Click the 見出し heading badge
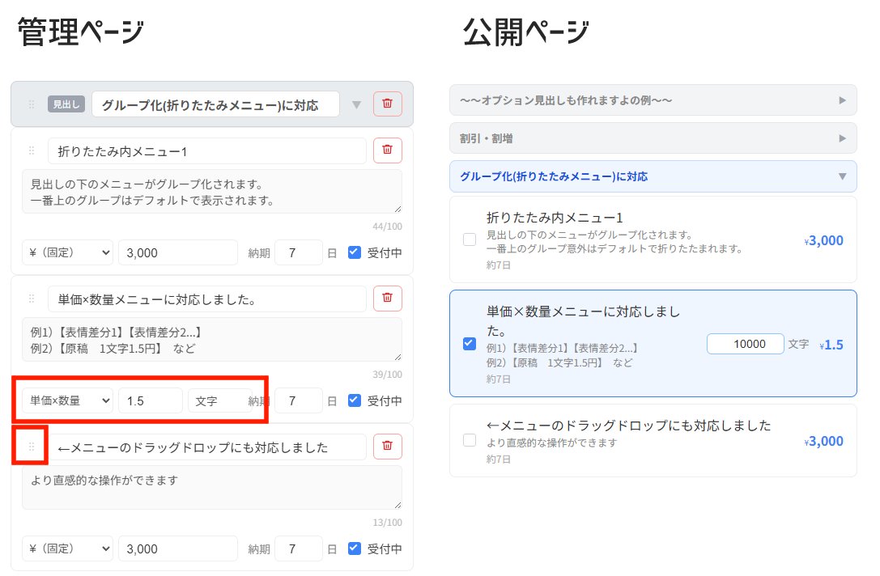 pos(66,104)
